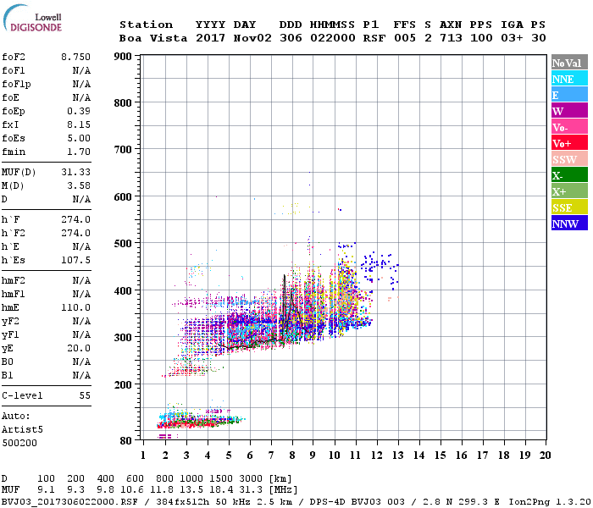
Task: Click the MUF(D) value 31.33
Action: pyautogui.click(x=75, y=173)
